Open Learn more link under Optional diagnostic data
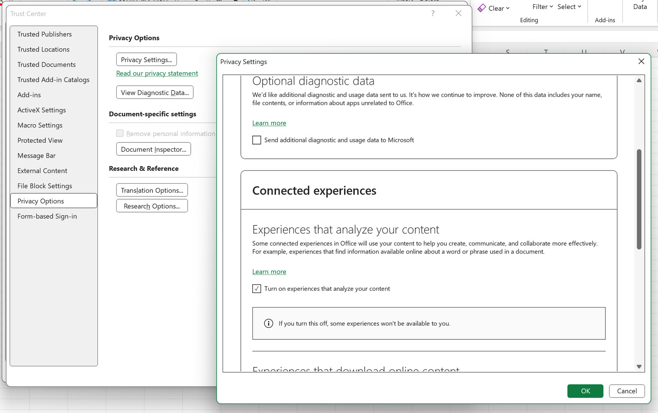 (x=269, y=123)
